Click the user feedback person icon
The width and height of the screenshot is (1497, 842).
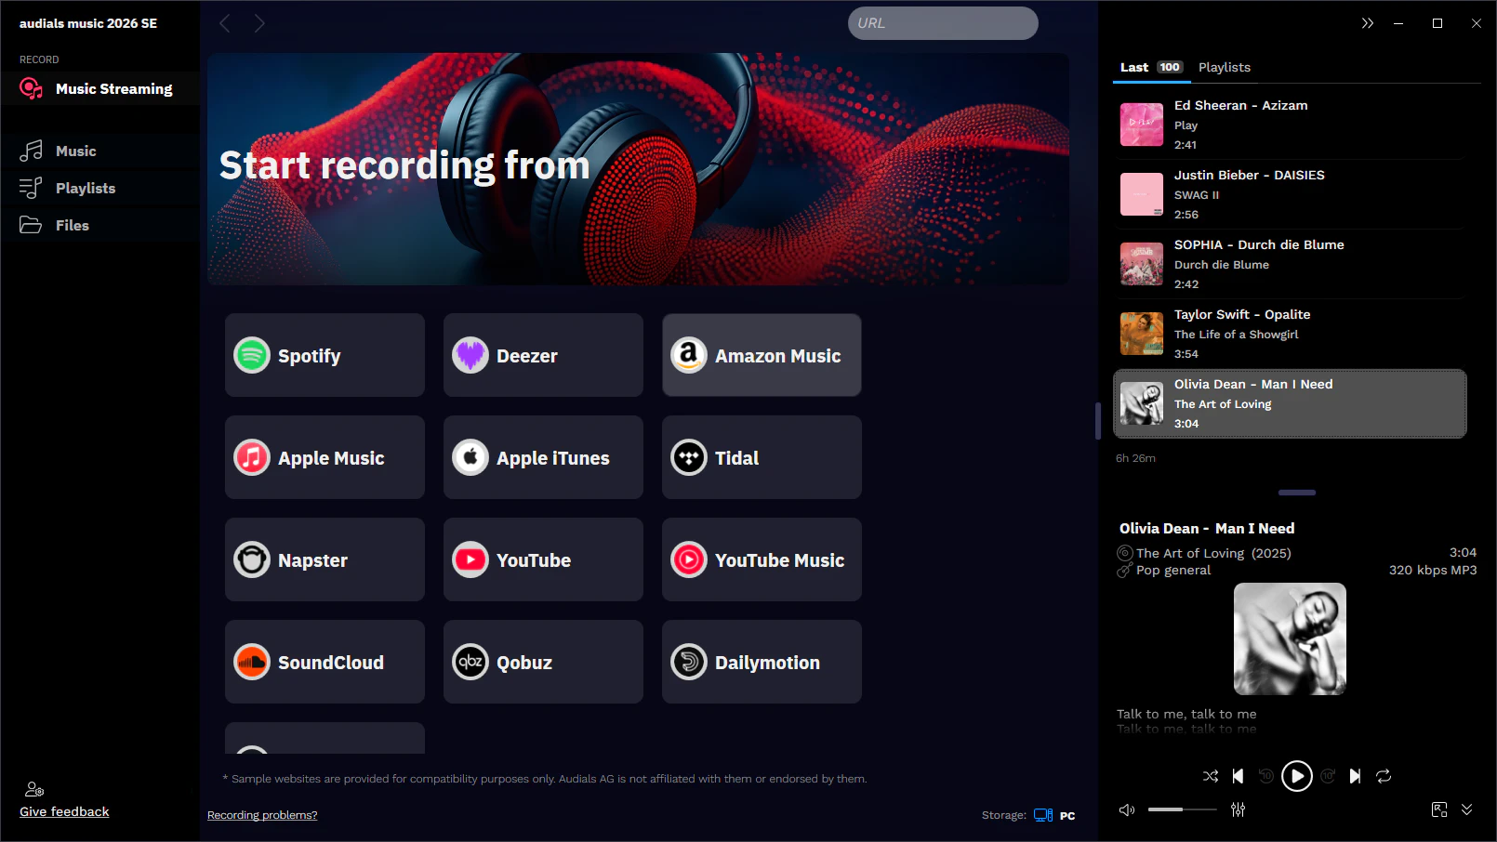(34, 789)
